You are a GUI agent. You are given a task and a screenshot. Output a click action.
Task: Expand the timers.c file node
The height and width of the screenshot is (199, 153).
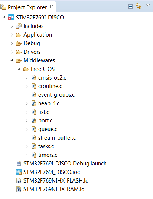point(26,155)
